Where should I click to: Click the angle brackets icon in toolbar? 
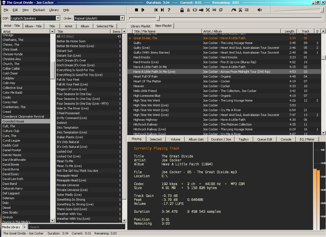(x=195, y=10)
